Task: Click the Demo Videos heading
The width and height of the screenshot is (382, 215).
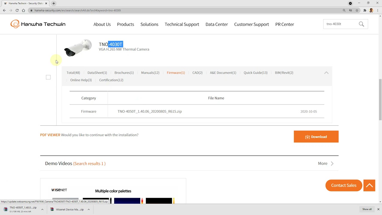Action: point(58,163)
